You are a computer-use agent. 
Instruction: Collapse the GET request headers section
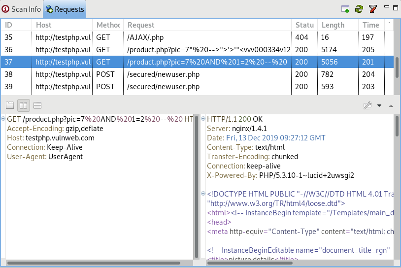[3, 119]
